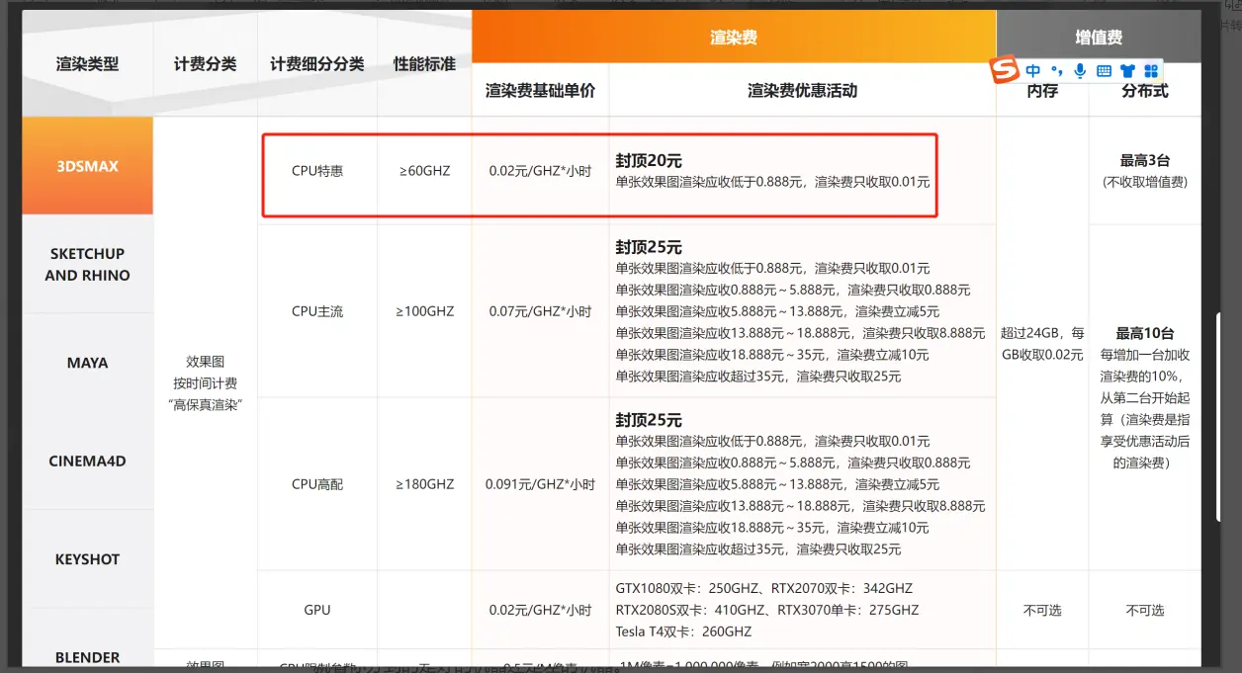Click the 最高3台 distributed cell

[x=1145, y=160]
